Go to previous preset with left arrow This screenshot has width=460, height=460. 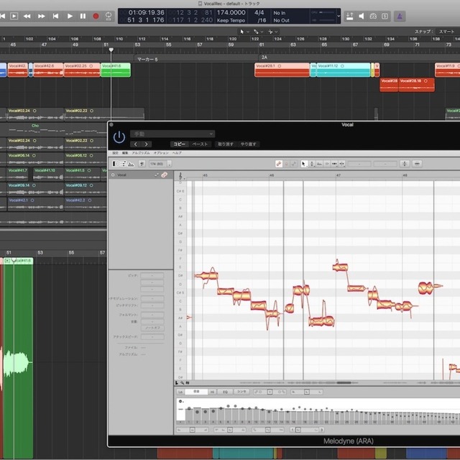(x=137, y=144)
